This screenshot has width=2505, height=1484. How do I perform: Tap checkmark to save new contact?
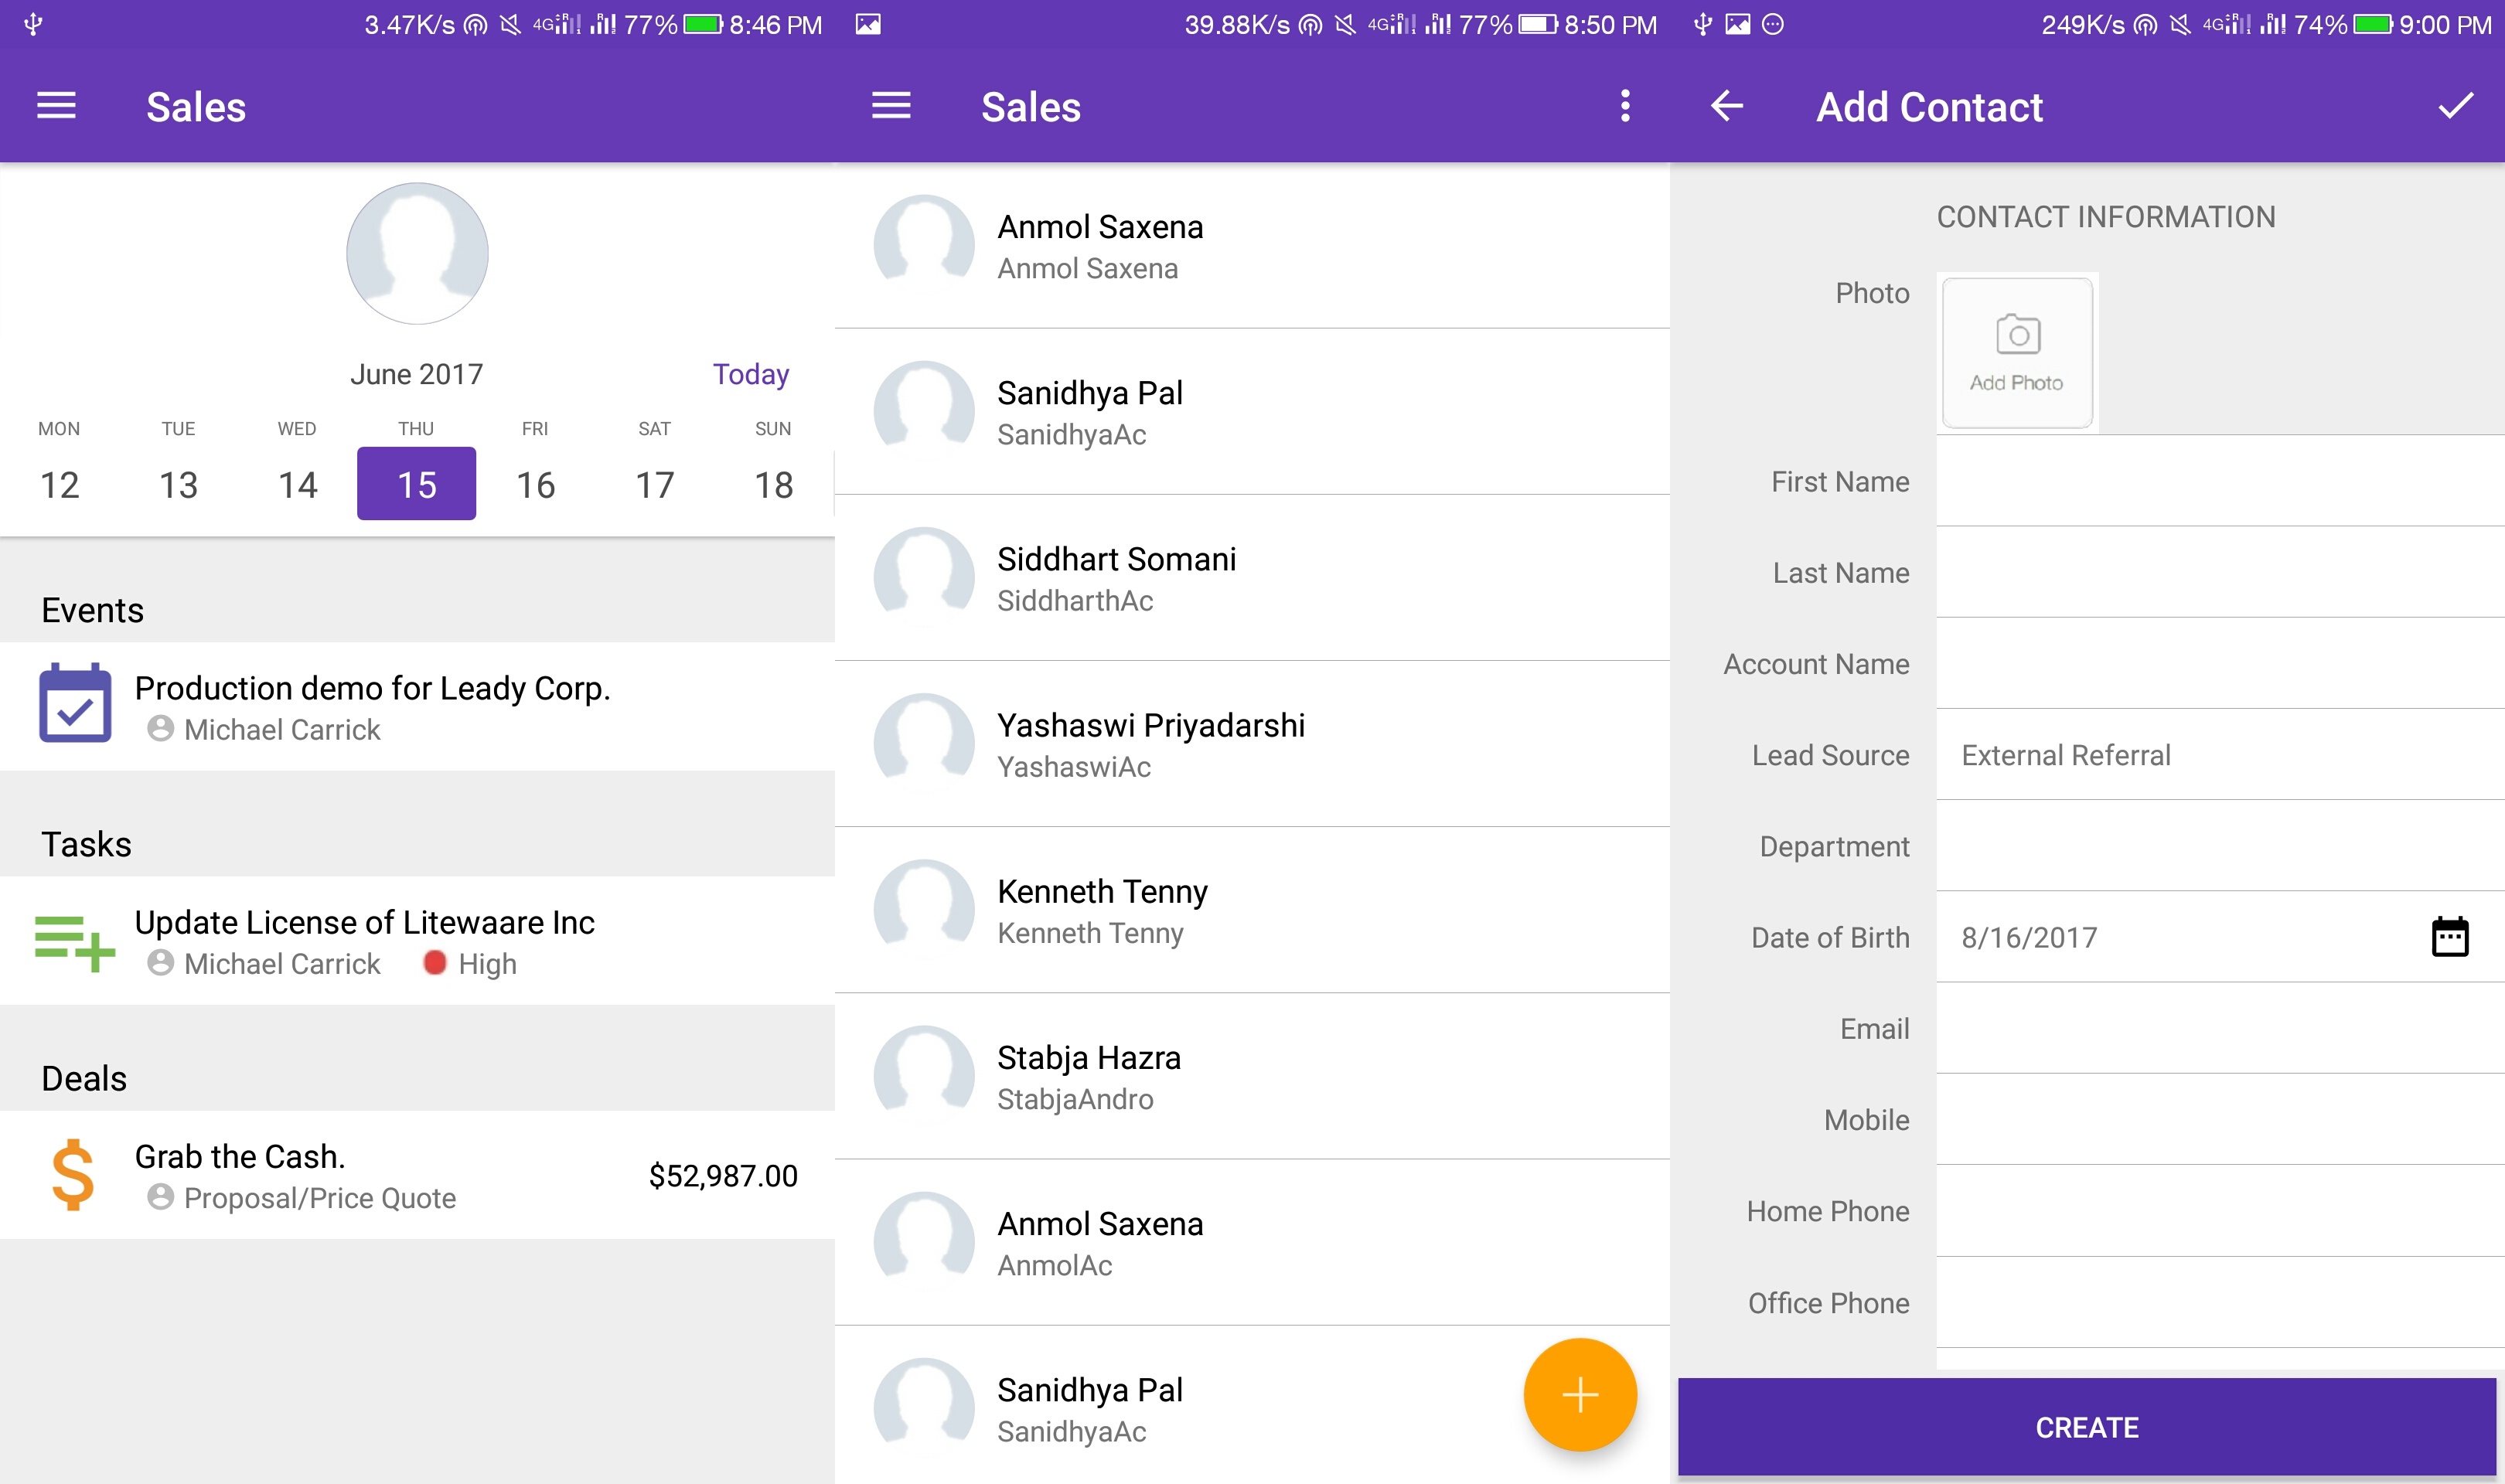2455,106
